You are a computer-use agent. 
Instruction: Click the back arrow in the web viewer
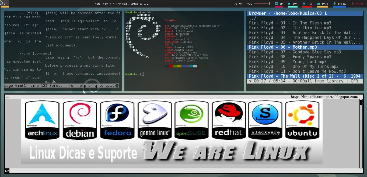pos(8,97)
